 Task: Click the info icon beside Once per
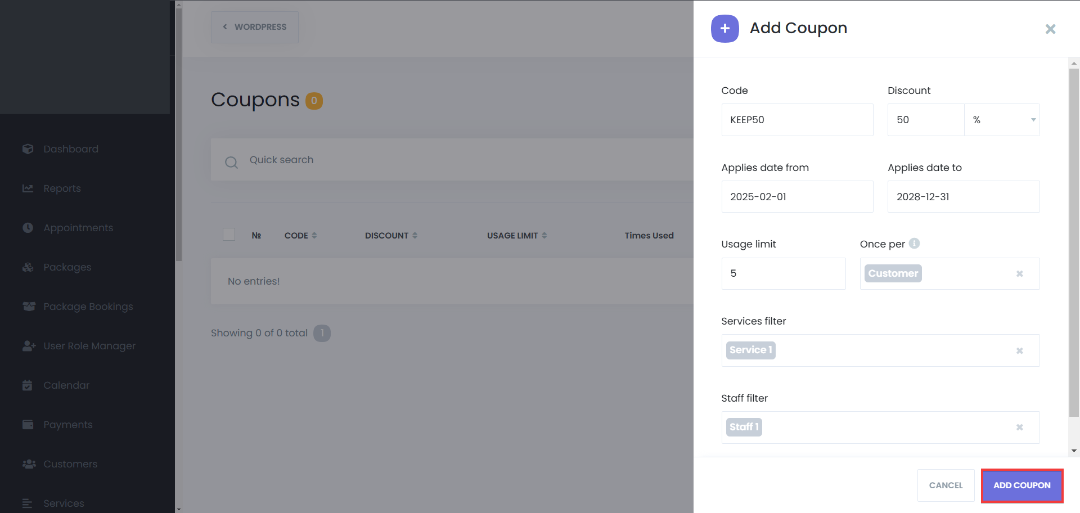915,244
